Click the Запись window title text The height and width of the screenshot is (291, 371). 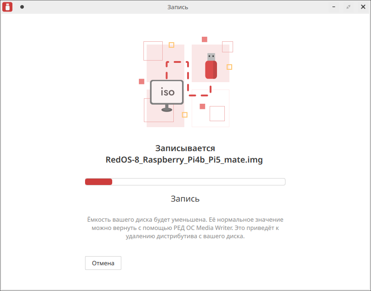coord(178,7)
